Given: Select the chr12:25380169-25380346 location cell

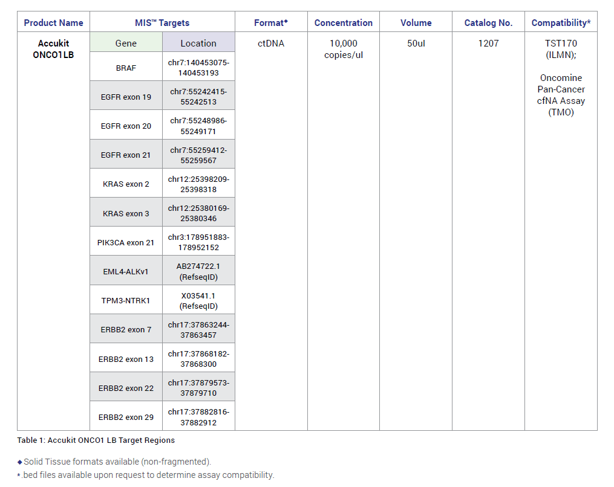Looking at the screenshot, I should 198,212.
